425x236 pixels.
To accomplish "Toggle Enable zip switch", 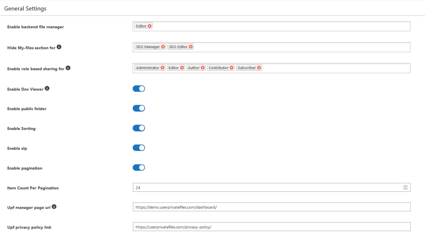I will pos(139,148).
